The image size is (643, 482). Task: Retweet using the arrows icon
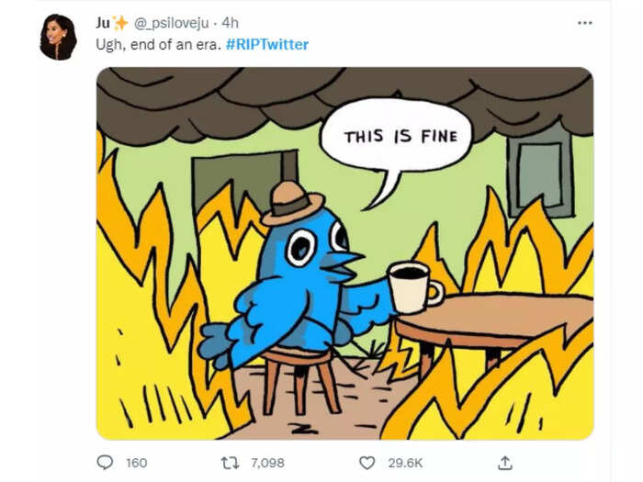[230, 463]
